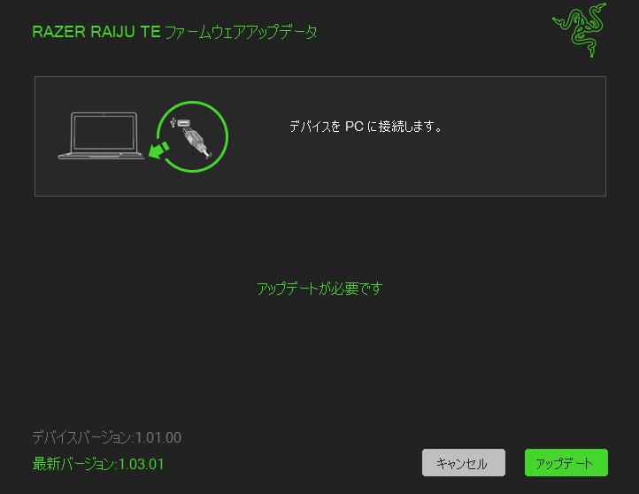Image resolution: width=639 pixels, height=494 pixels.
Task: Click the USB port rectangle icon
Action: 184,123
